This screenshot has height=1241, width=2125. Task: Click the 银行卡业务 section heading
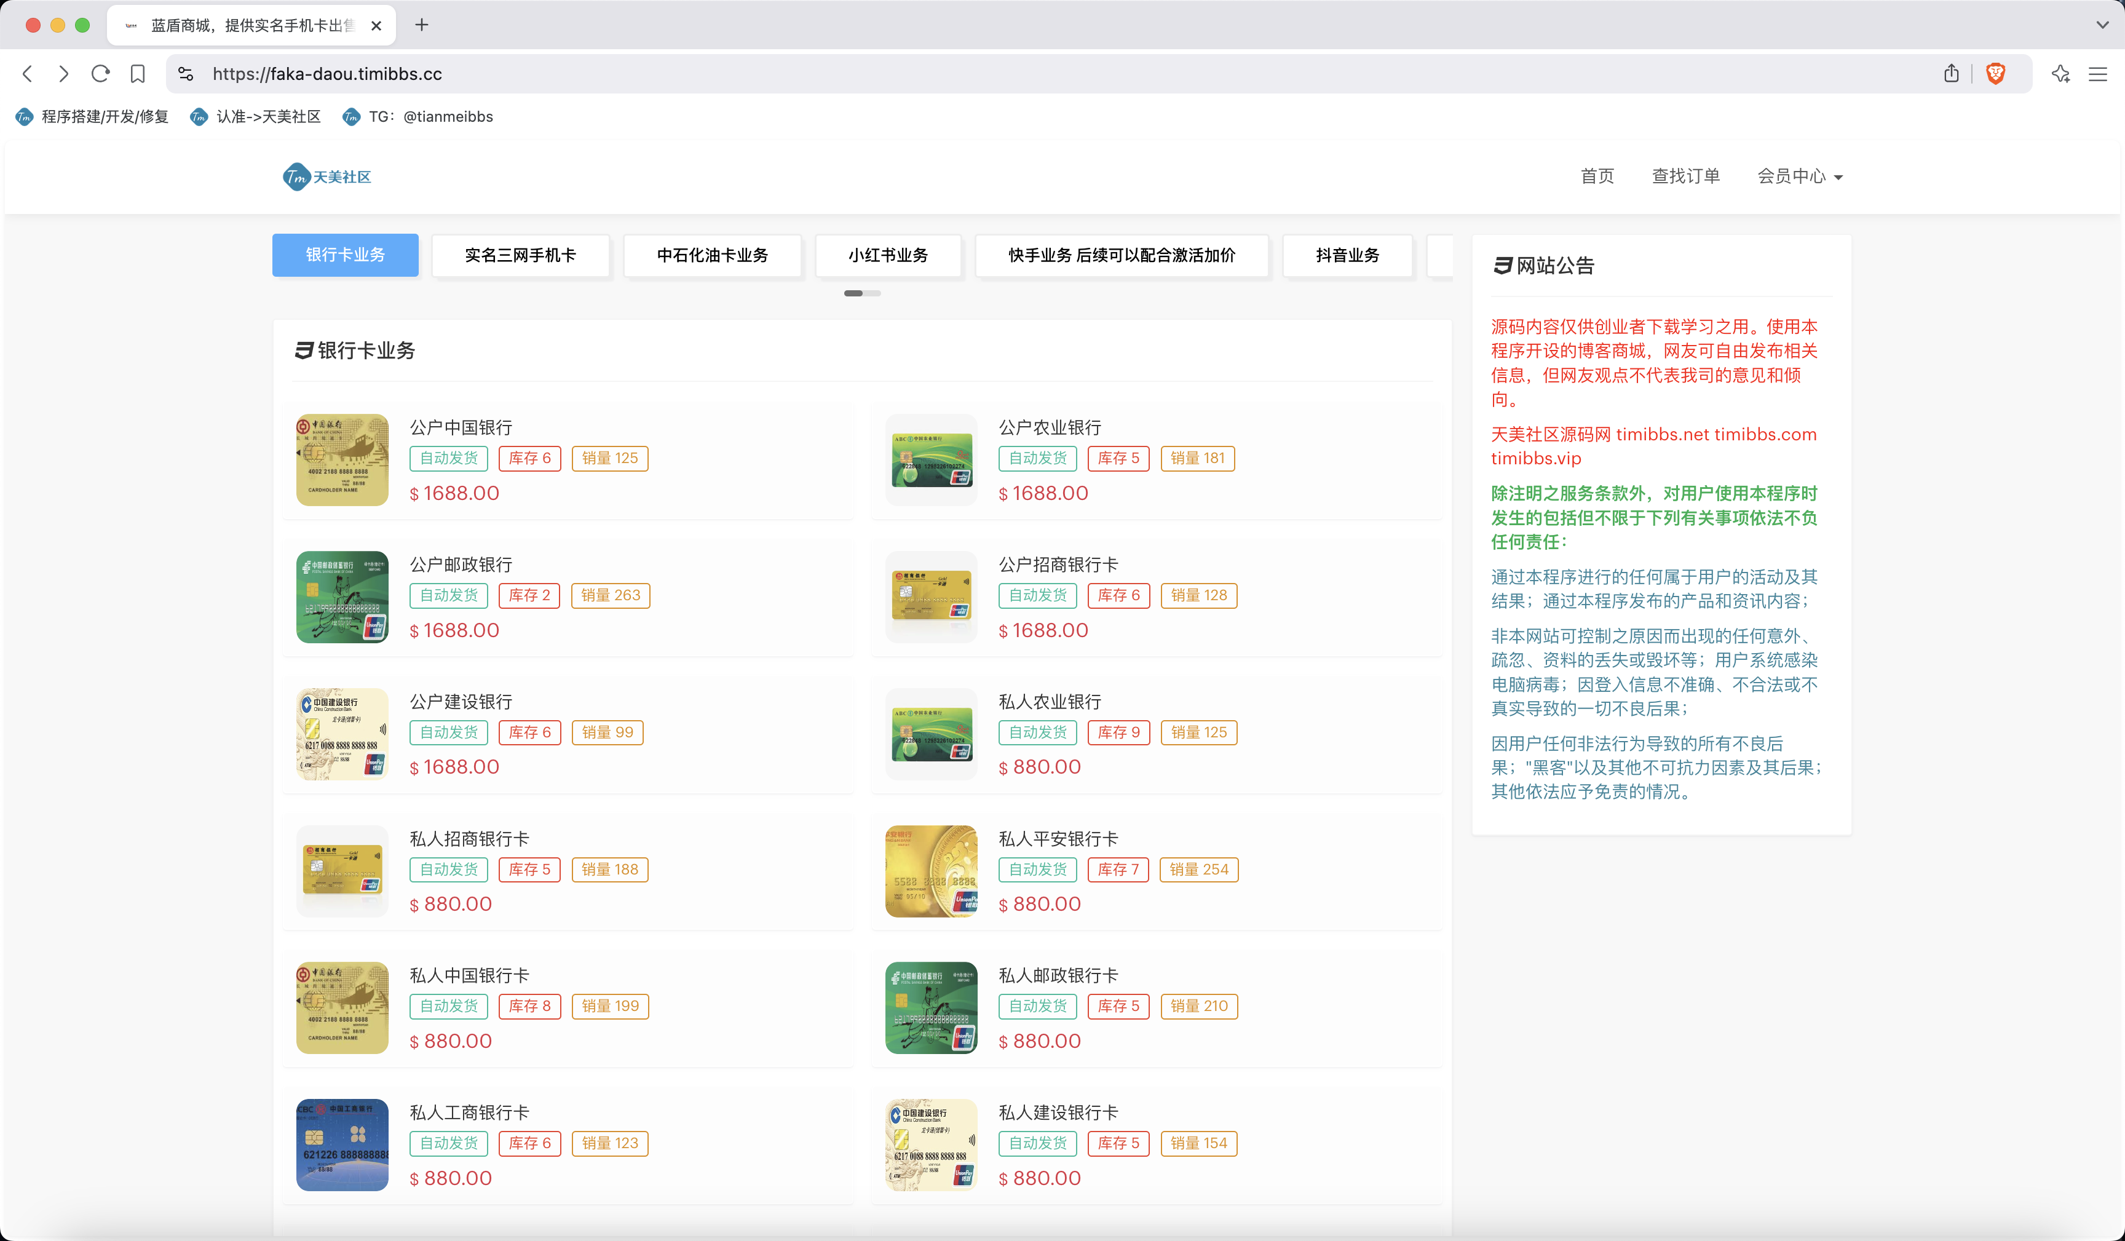[355, 350]
